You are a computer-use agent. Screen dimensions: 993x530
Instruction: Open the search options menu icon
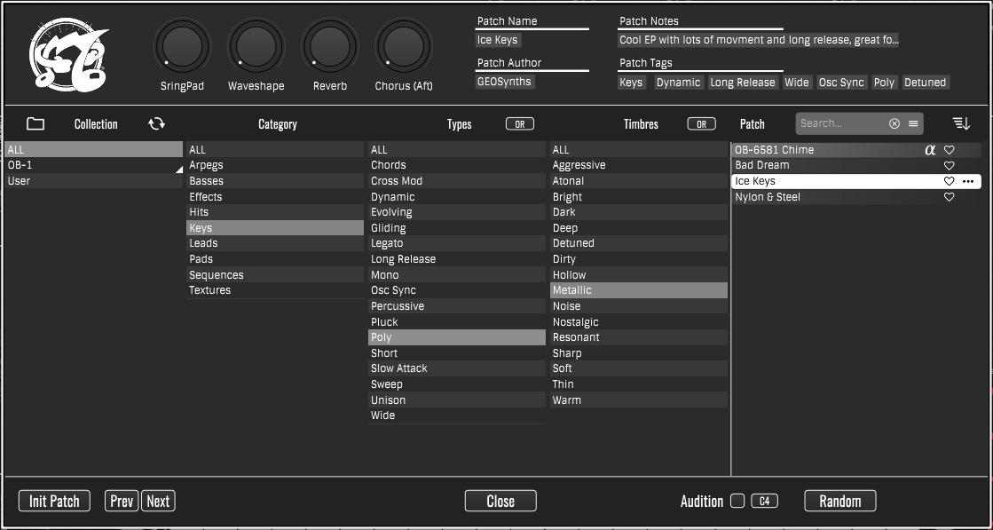(913, 124)
